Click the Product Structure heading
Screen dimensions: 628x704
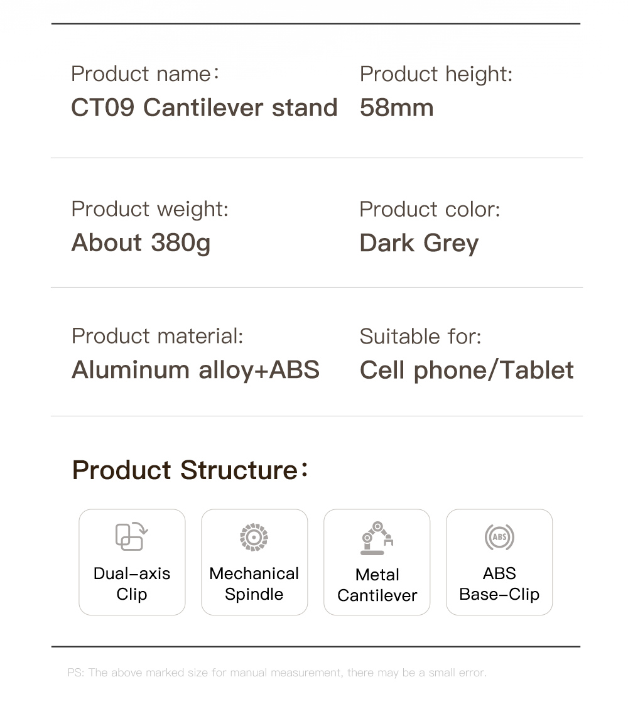tap(190, 470)
